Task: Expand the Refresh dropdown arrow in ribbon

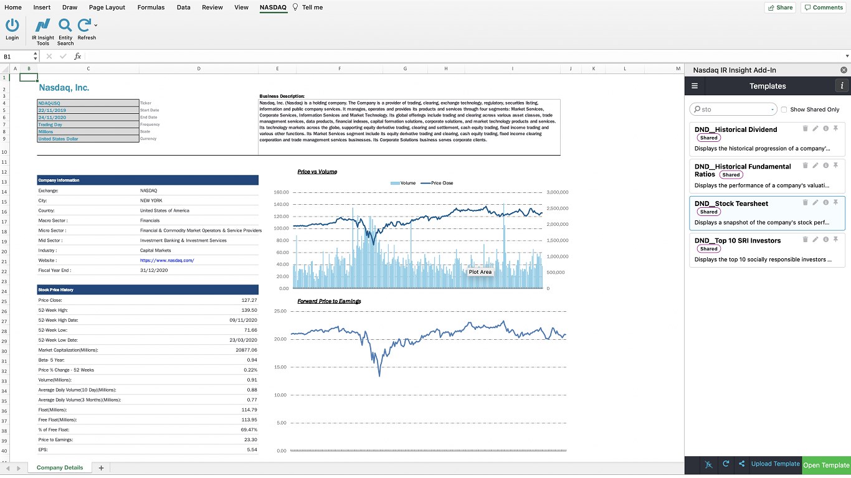Action: pos(95,26)
